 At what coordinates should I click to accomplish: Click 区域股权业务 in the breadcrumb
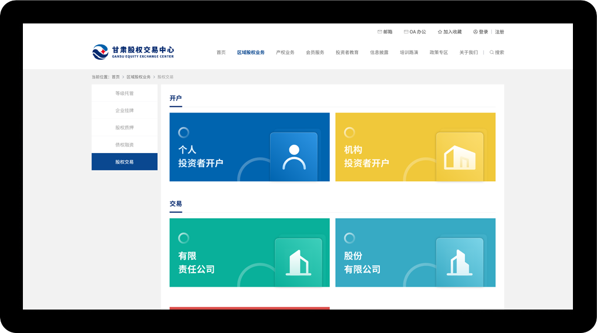[139, 77]
